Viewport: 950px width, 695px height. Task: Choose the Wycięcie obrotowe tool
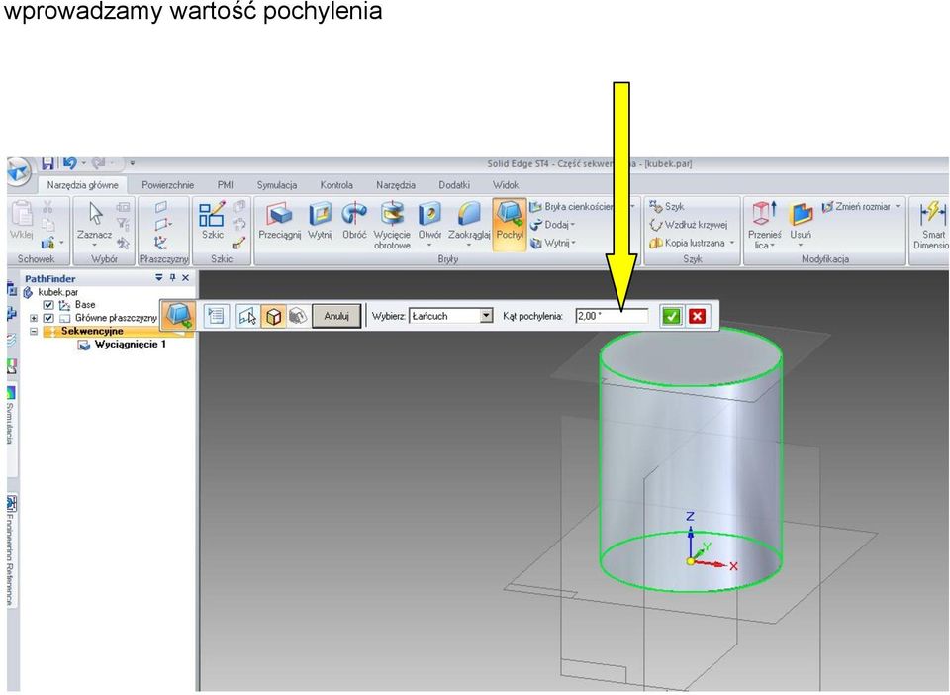coord(392,226)
